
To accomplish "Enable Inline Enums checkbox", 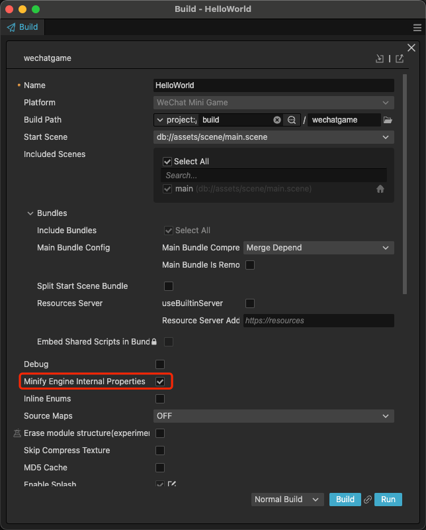I will [x=160, y=399].
